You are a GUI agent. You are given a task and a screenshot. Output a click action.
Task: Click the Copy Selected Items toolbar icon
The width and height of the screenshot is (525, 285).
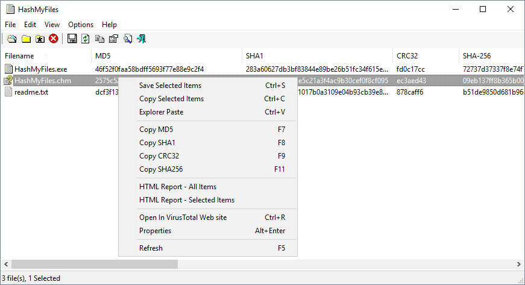coord(100,39)
